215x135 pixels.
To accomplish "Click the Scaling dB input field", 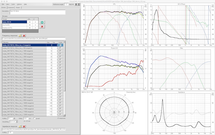I will (10, 118).
